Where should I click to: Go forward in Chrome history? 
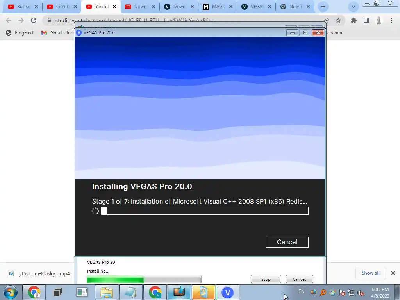point(21,20)
